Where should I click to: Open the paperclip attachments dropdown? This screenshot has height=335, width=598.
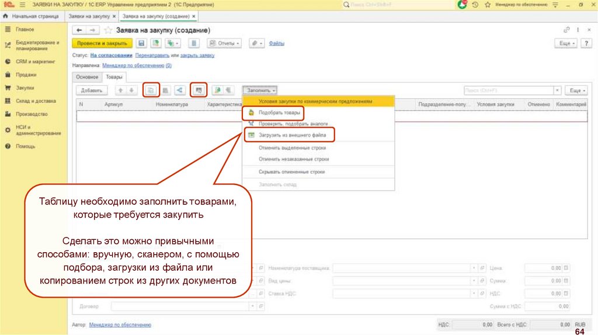click(256, 43)
